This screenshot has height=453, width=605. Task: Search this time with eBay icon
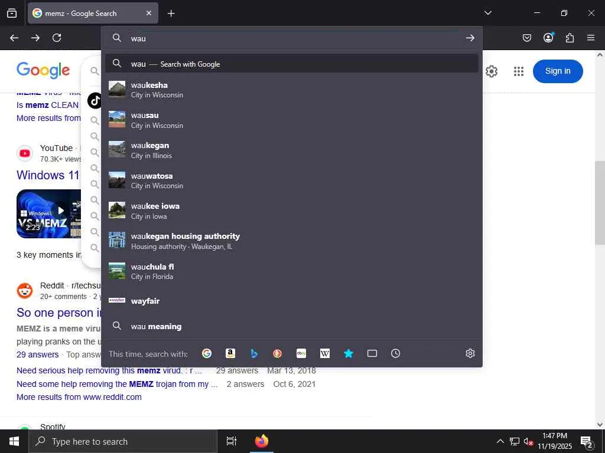pyautogui.click(x=301, y=353)
